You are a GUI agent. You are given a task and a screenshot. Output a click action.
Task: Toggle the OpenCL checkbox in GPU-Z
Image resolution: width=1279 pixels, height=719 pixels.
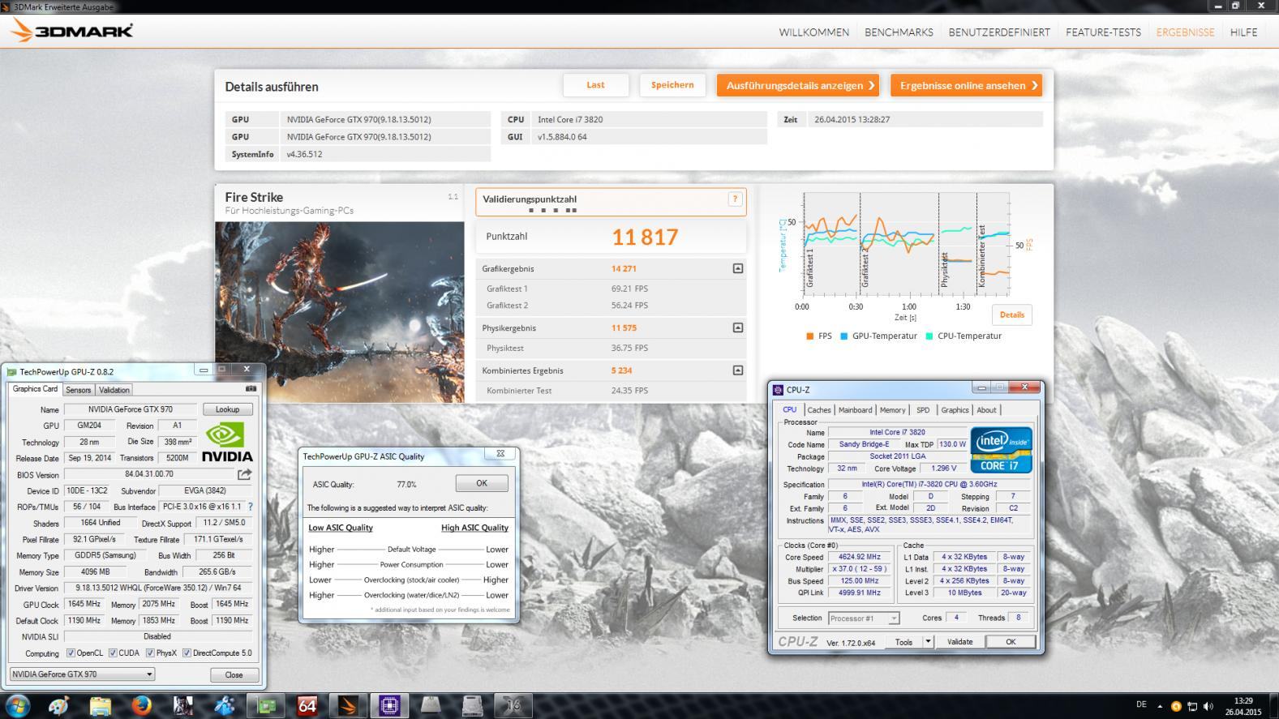point(71,653)
